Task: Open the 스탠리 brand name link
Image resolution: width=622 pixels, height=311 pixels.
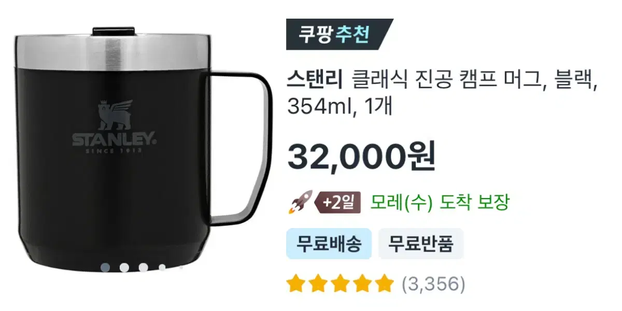Action: coord(314,80)
